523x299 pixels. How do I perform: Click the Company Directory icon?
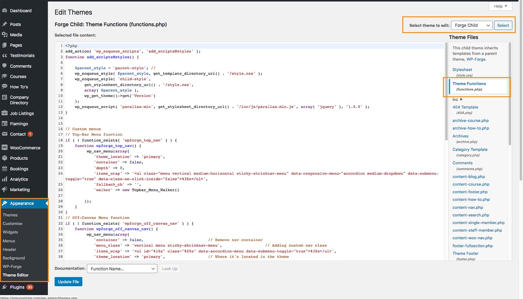pos(4,97)
